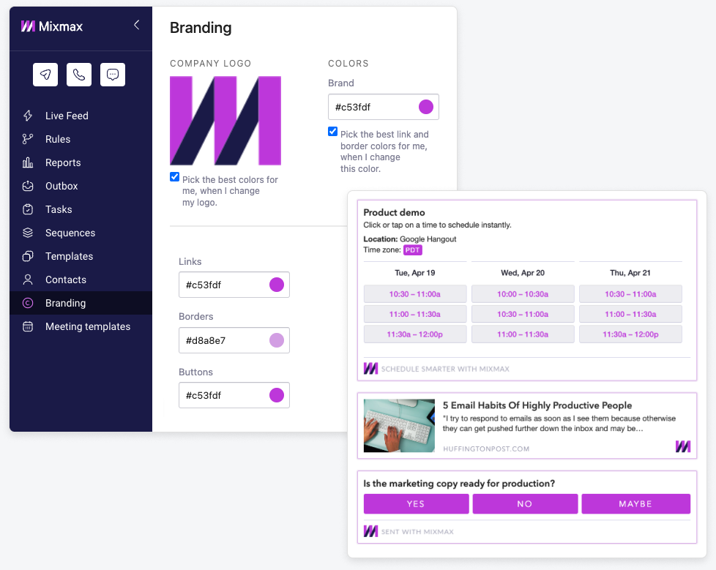Click the Sequences stack icon
This screenshot has height=570, width=716.
[x=28, y=233]
